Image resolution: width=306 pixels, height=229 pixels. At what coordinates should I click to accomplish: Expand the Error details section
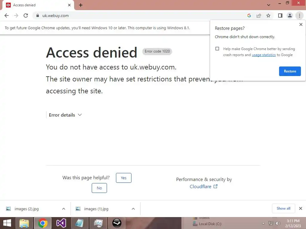click(65, 115)
